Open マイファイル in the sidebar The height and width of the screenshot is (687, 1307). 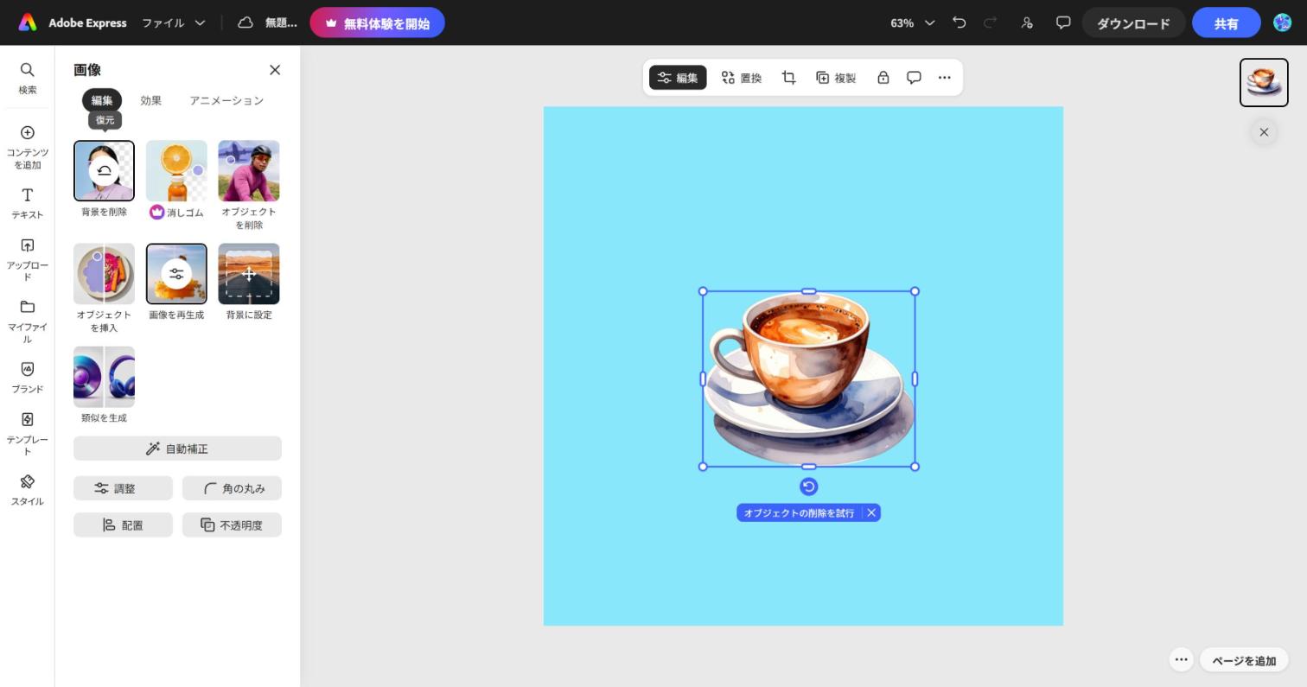27,321
